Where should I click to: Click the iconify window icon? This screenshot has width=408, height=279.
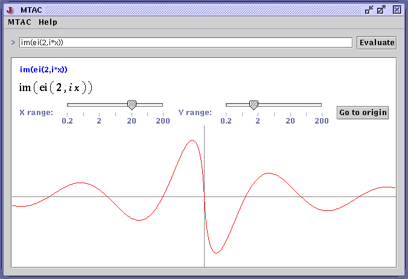(x=369, y=10)
